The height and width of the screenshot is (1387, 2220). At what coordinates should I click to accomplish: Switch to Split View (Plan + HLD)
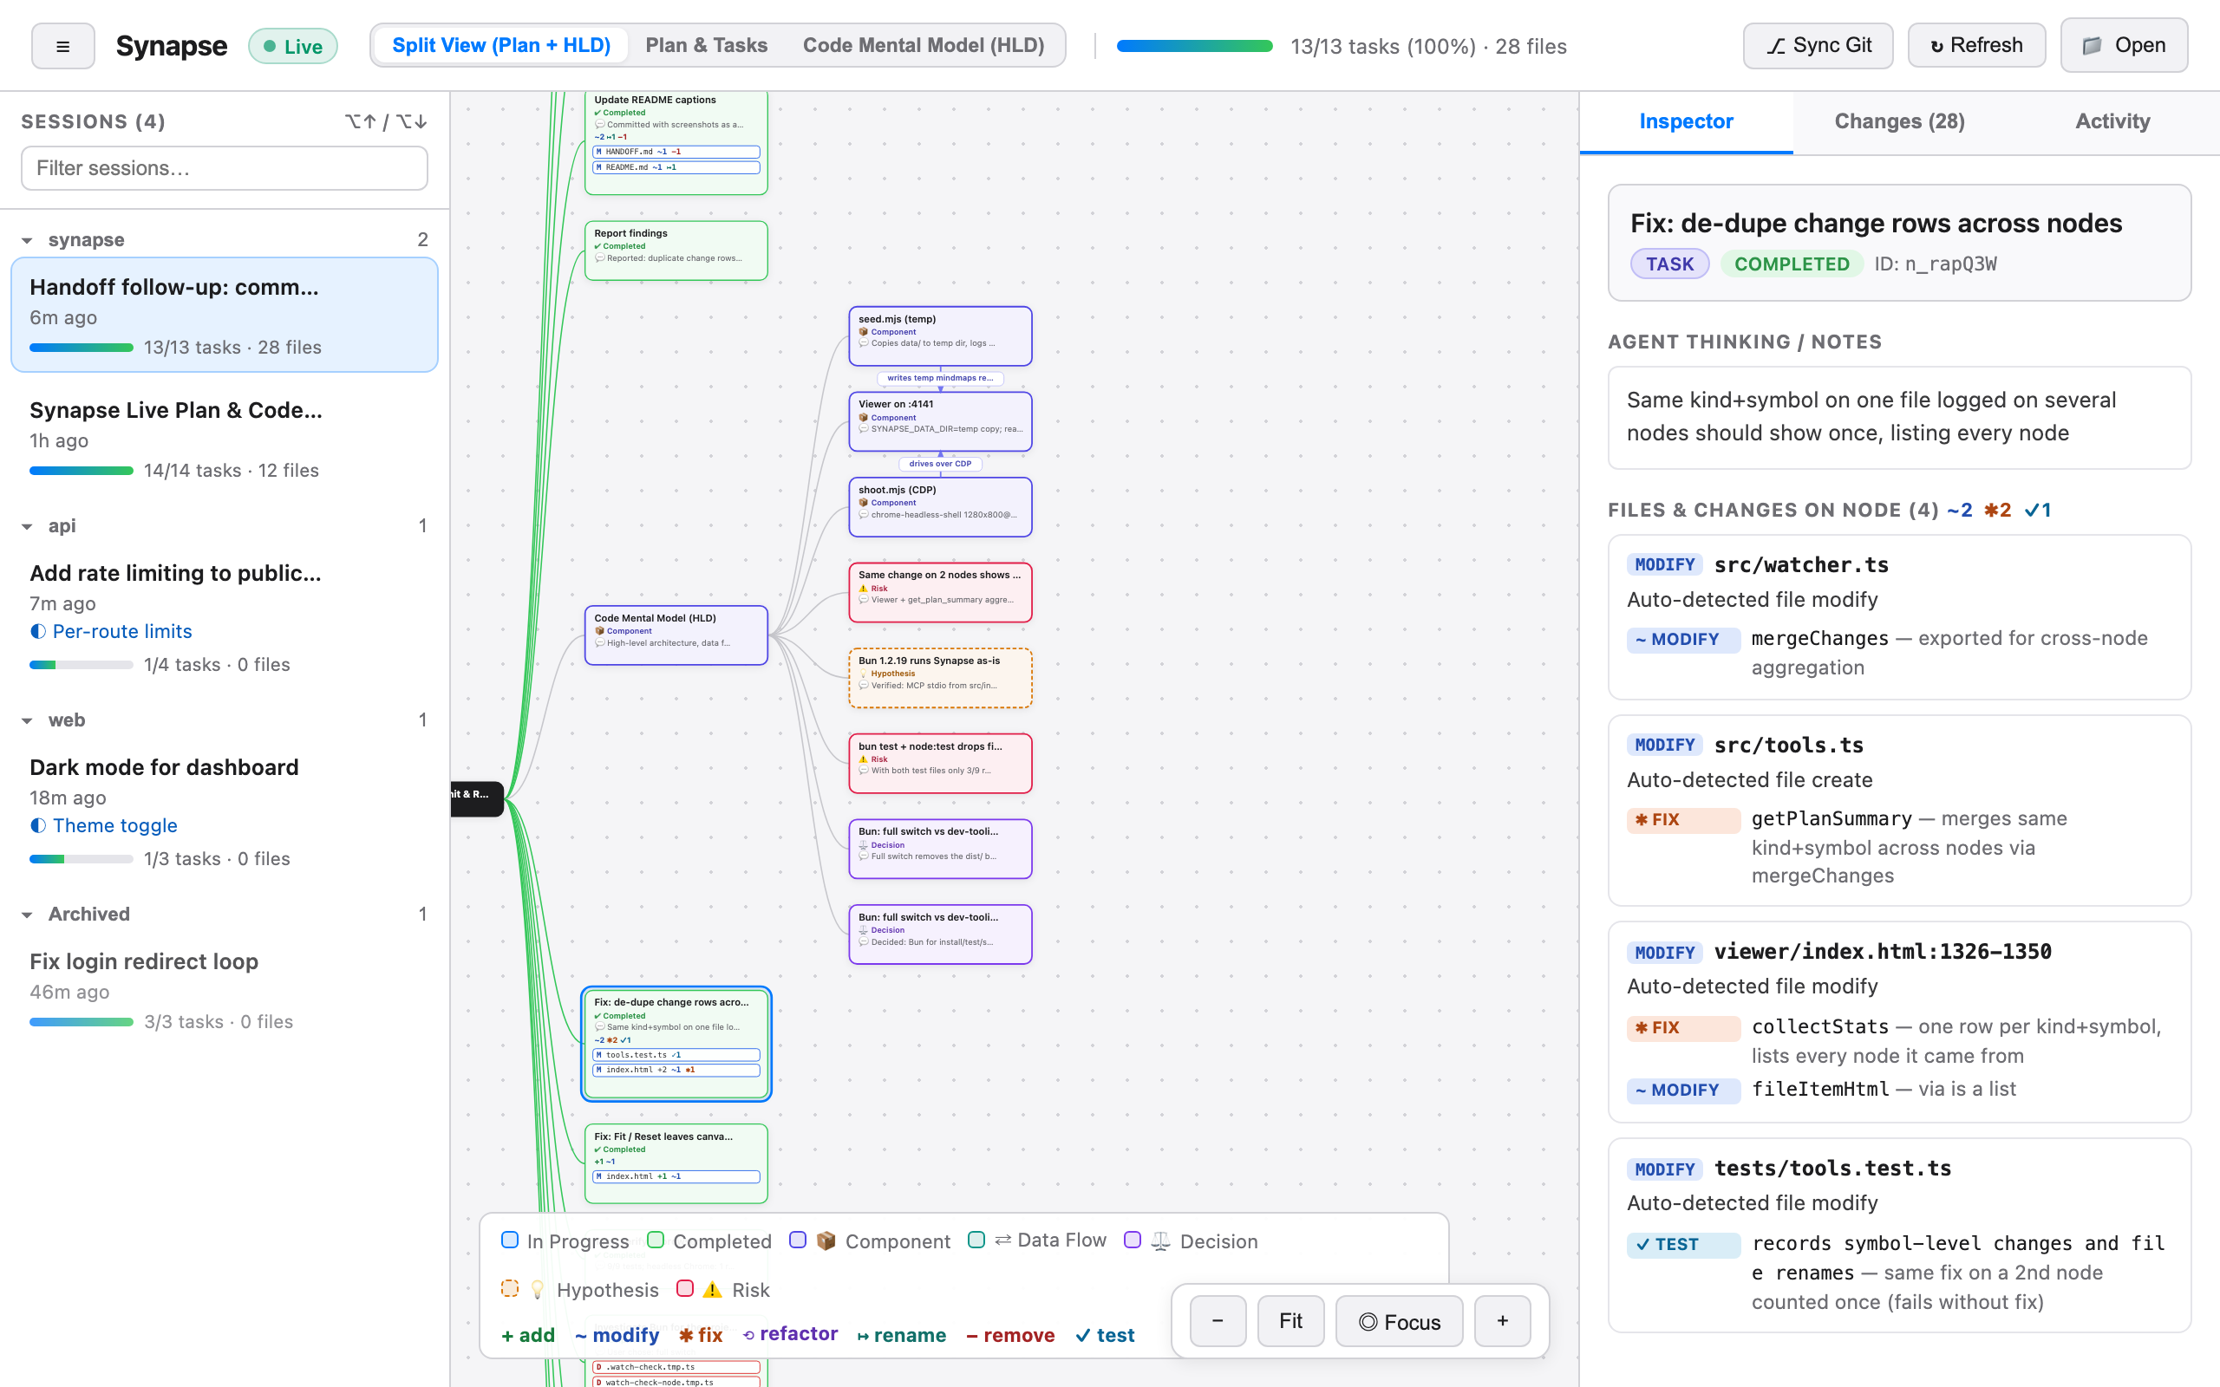[501, 45]
